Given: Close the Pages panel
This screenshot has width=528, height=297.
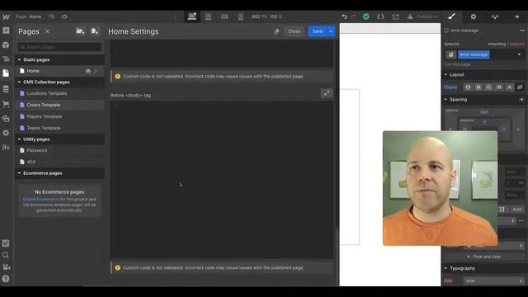Looking at the screenshot, I should (x=47, y=31).
